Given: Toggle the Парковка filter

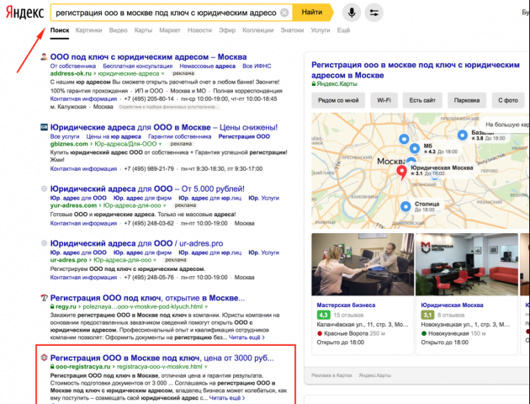Looking at the screenshot, I should (467, 100).
